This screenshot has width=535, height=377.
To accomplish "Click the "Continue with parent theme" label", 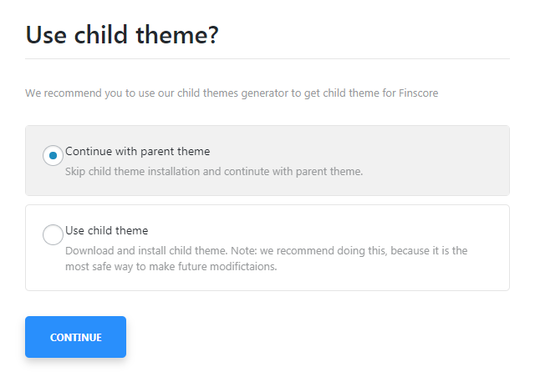I will click(x=137, y=152).
